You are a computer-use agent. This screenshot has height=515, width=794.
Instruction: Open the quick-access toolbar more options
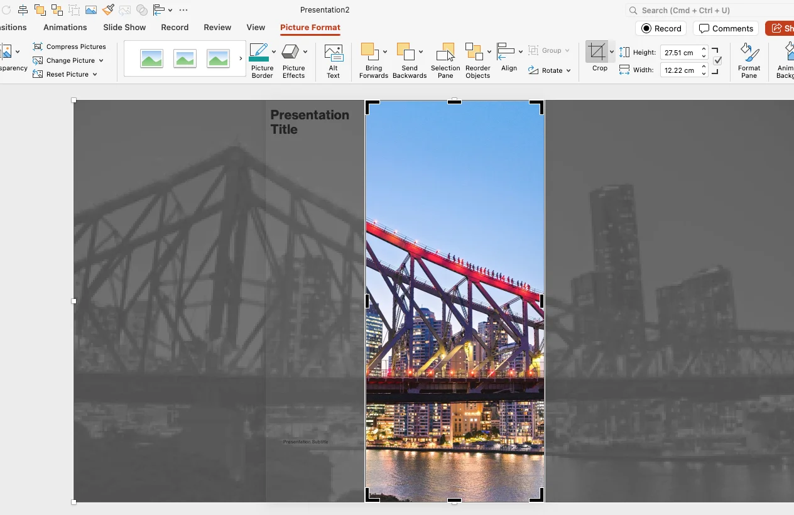(183, 10)
